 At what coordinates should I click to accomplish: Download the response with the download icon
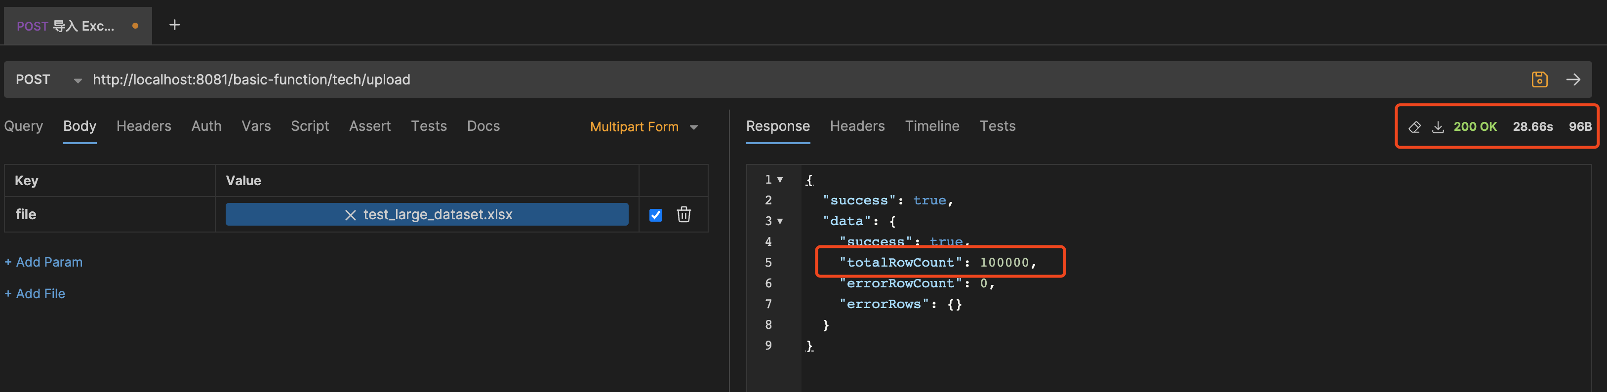pyautogui.click(x=1437, y=126)
